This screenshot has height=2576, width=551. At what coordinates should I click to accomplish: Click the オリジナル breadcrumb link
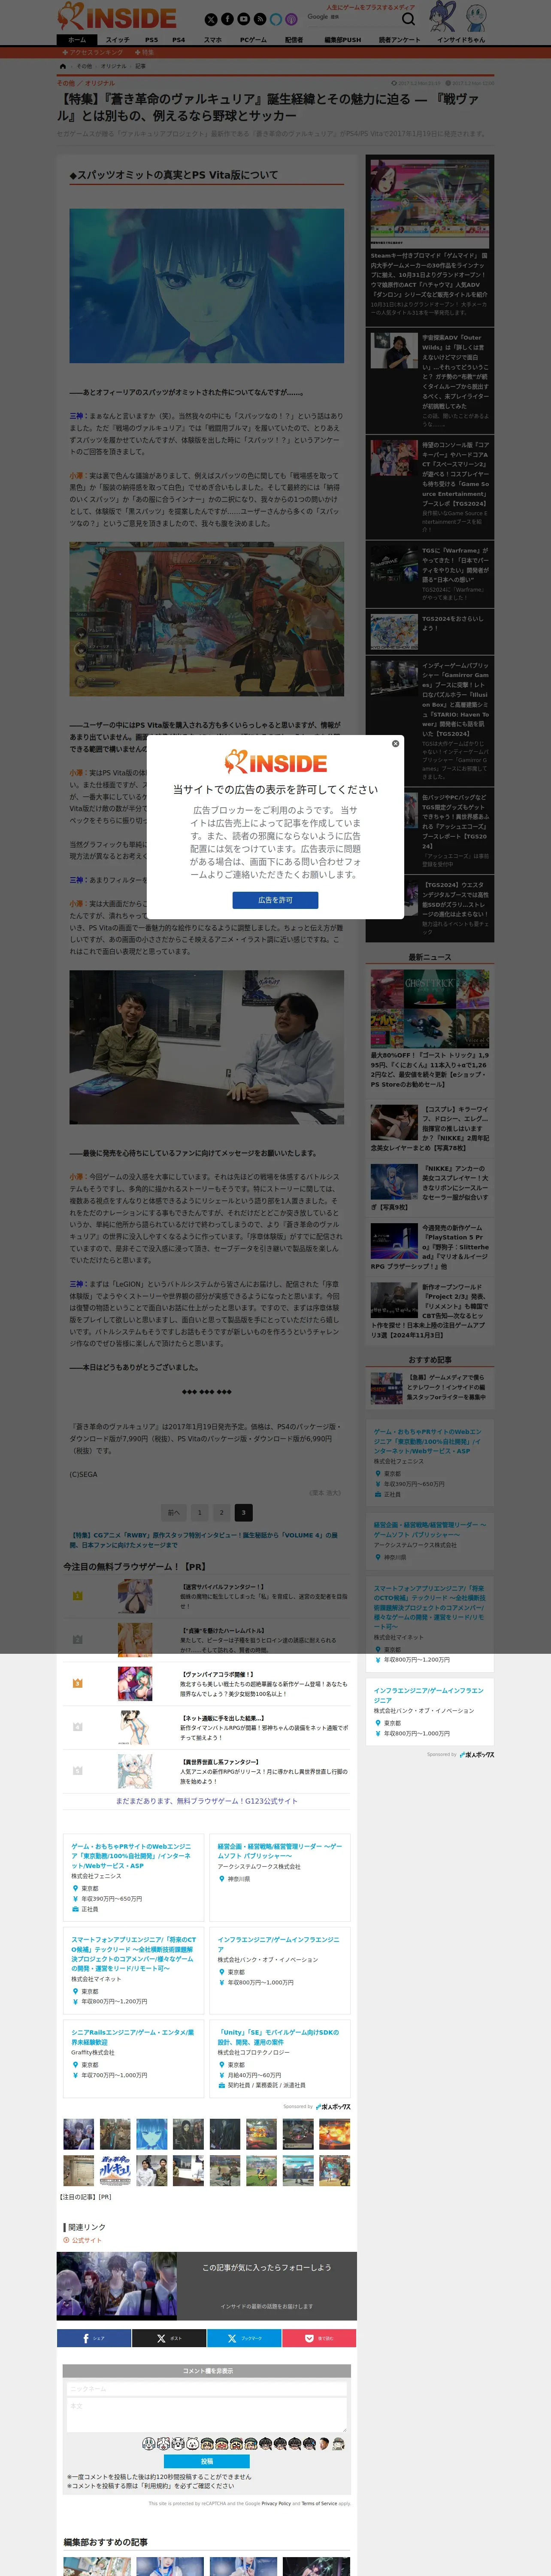(114, 66)
